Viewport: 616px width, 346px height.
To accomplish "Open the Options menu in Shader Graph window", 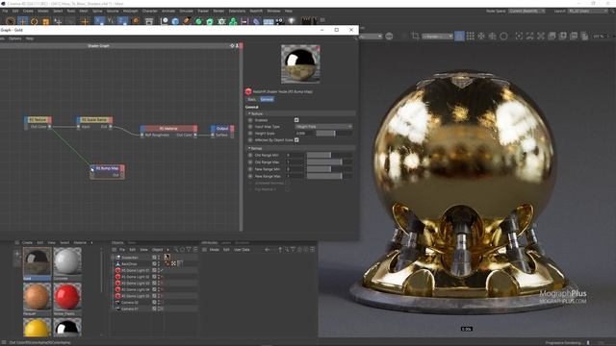I will click(15, 38).
